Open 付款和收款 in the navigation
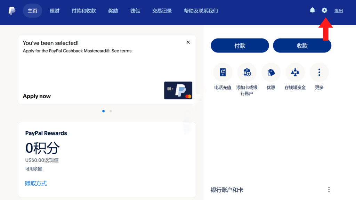Viewport: 356px width, 200px height. point(84,11)
